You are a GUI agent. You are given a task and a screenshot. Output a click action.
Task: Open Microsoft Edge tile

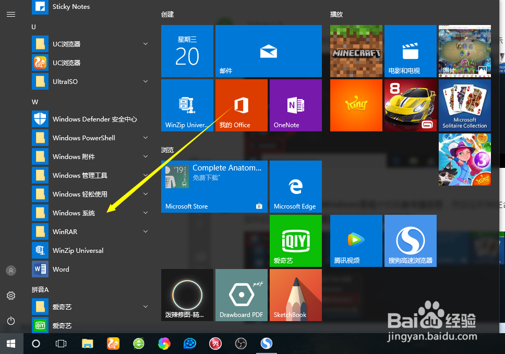coord(296,187)
